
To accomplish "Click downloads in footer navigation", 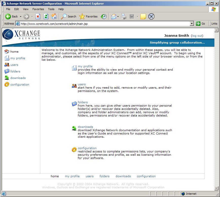I will (123, 176).
